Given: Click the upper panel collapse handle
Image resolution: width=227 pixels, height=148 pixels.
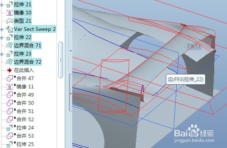Looking at the screenshot, I should click(70, 51).
